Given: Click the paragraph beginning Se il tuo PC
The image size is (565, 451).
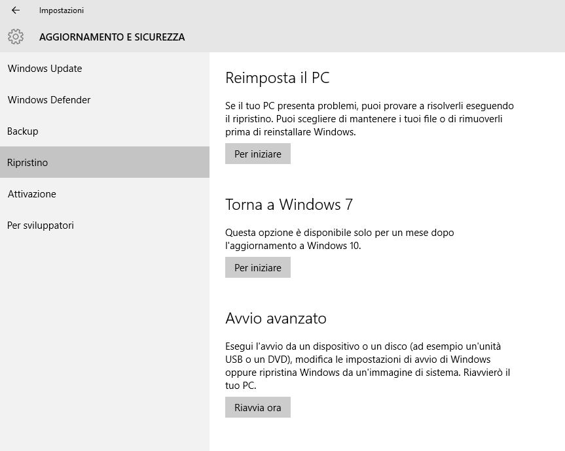Looking at the screenshot, I should tap(369, 119).
